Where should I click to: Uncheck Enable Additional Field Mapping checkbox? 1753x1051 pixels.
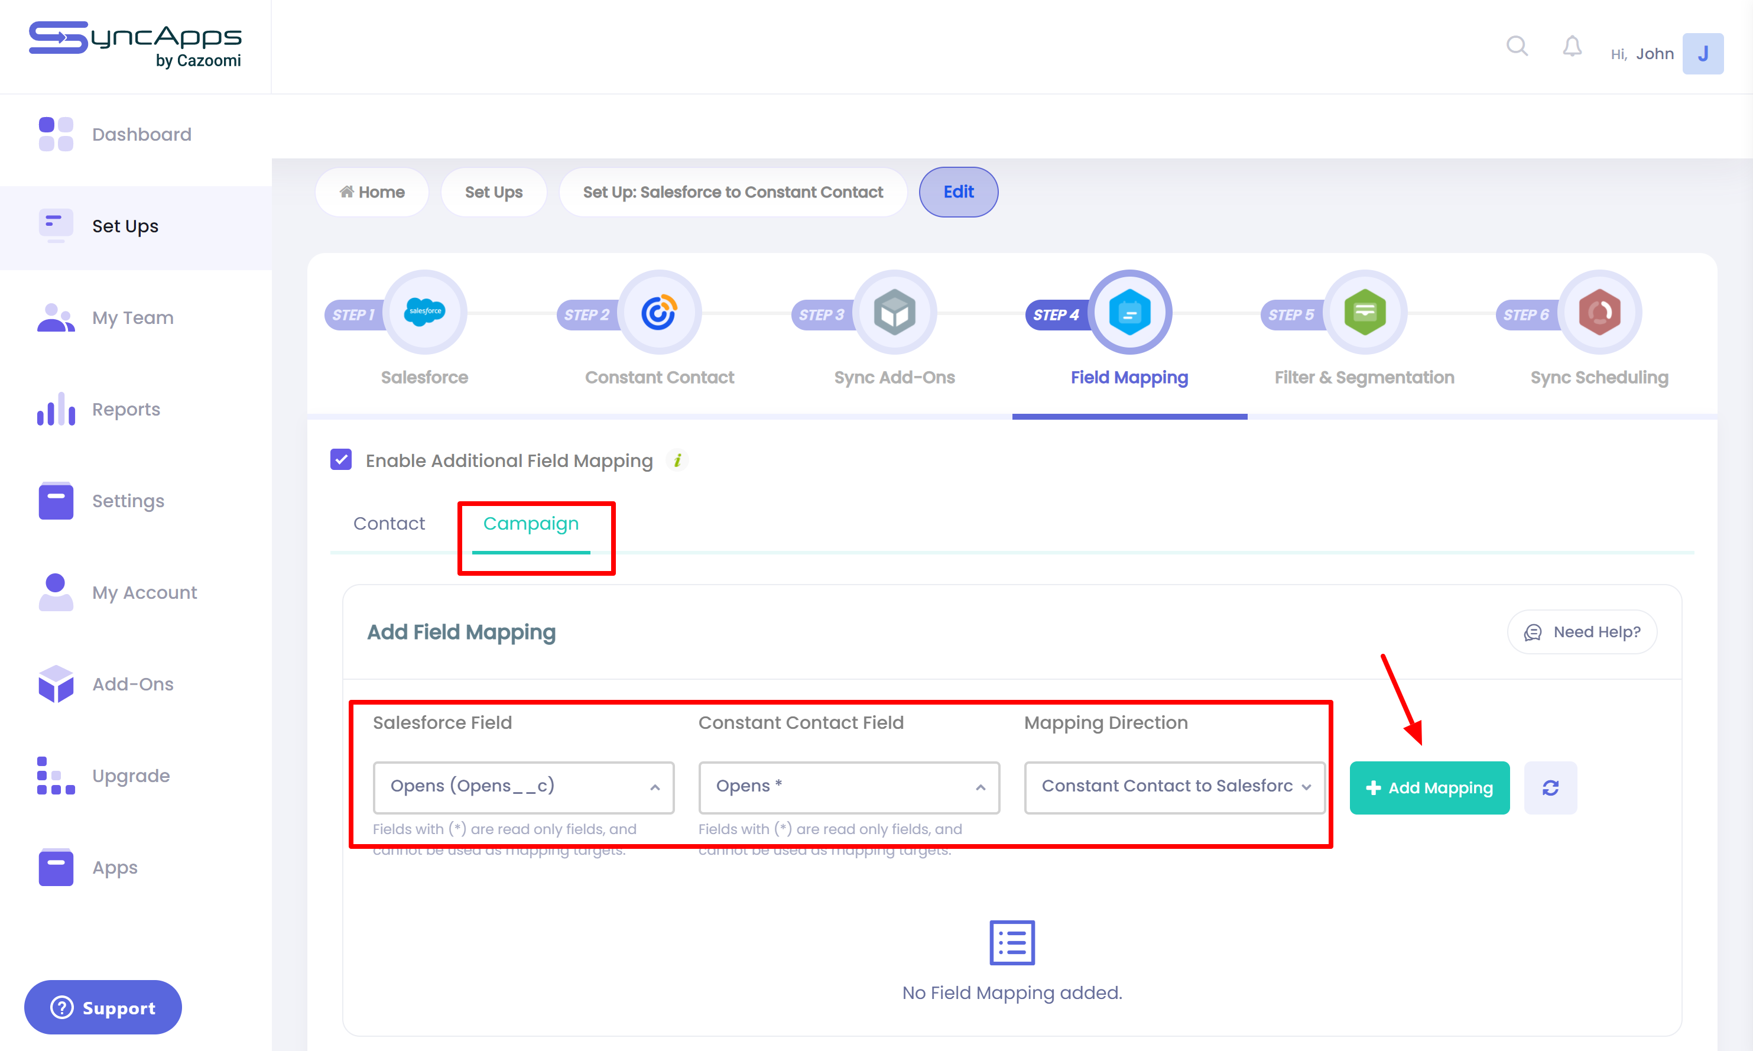(341, 460)
